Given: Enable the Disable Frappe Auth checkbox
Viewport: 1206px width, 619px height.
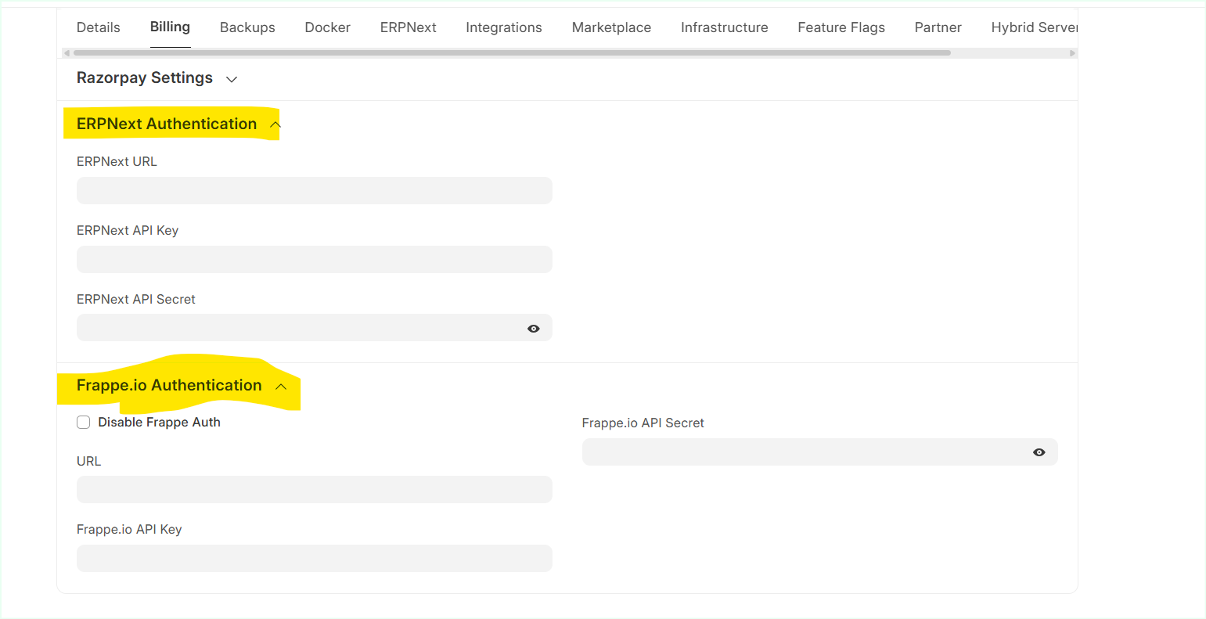Looking at the screenshot, I should [x=84, y=423].
